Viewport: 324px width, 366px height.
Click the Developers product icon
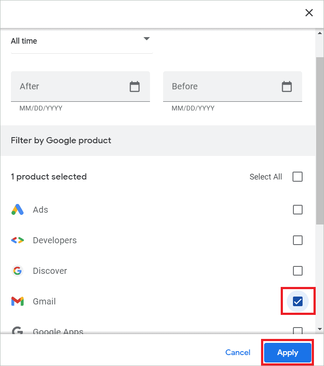17,240
